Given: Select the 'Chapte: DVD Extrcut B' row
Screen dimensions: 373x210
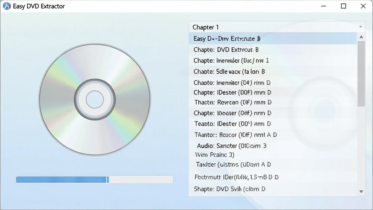Looking at the screenshot, I should (x=273, y=50).
